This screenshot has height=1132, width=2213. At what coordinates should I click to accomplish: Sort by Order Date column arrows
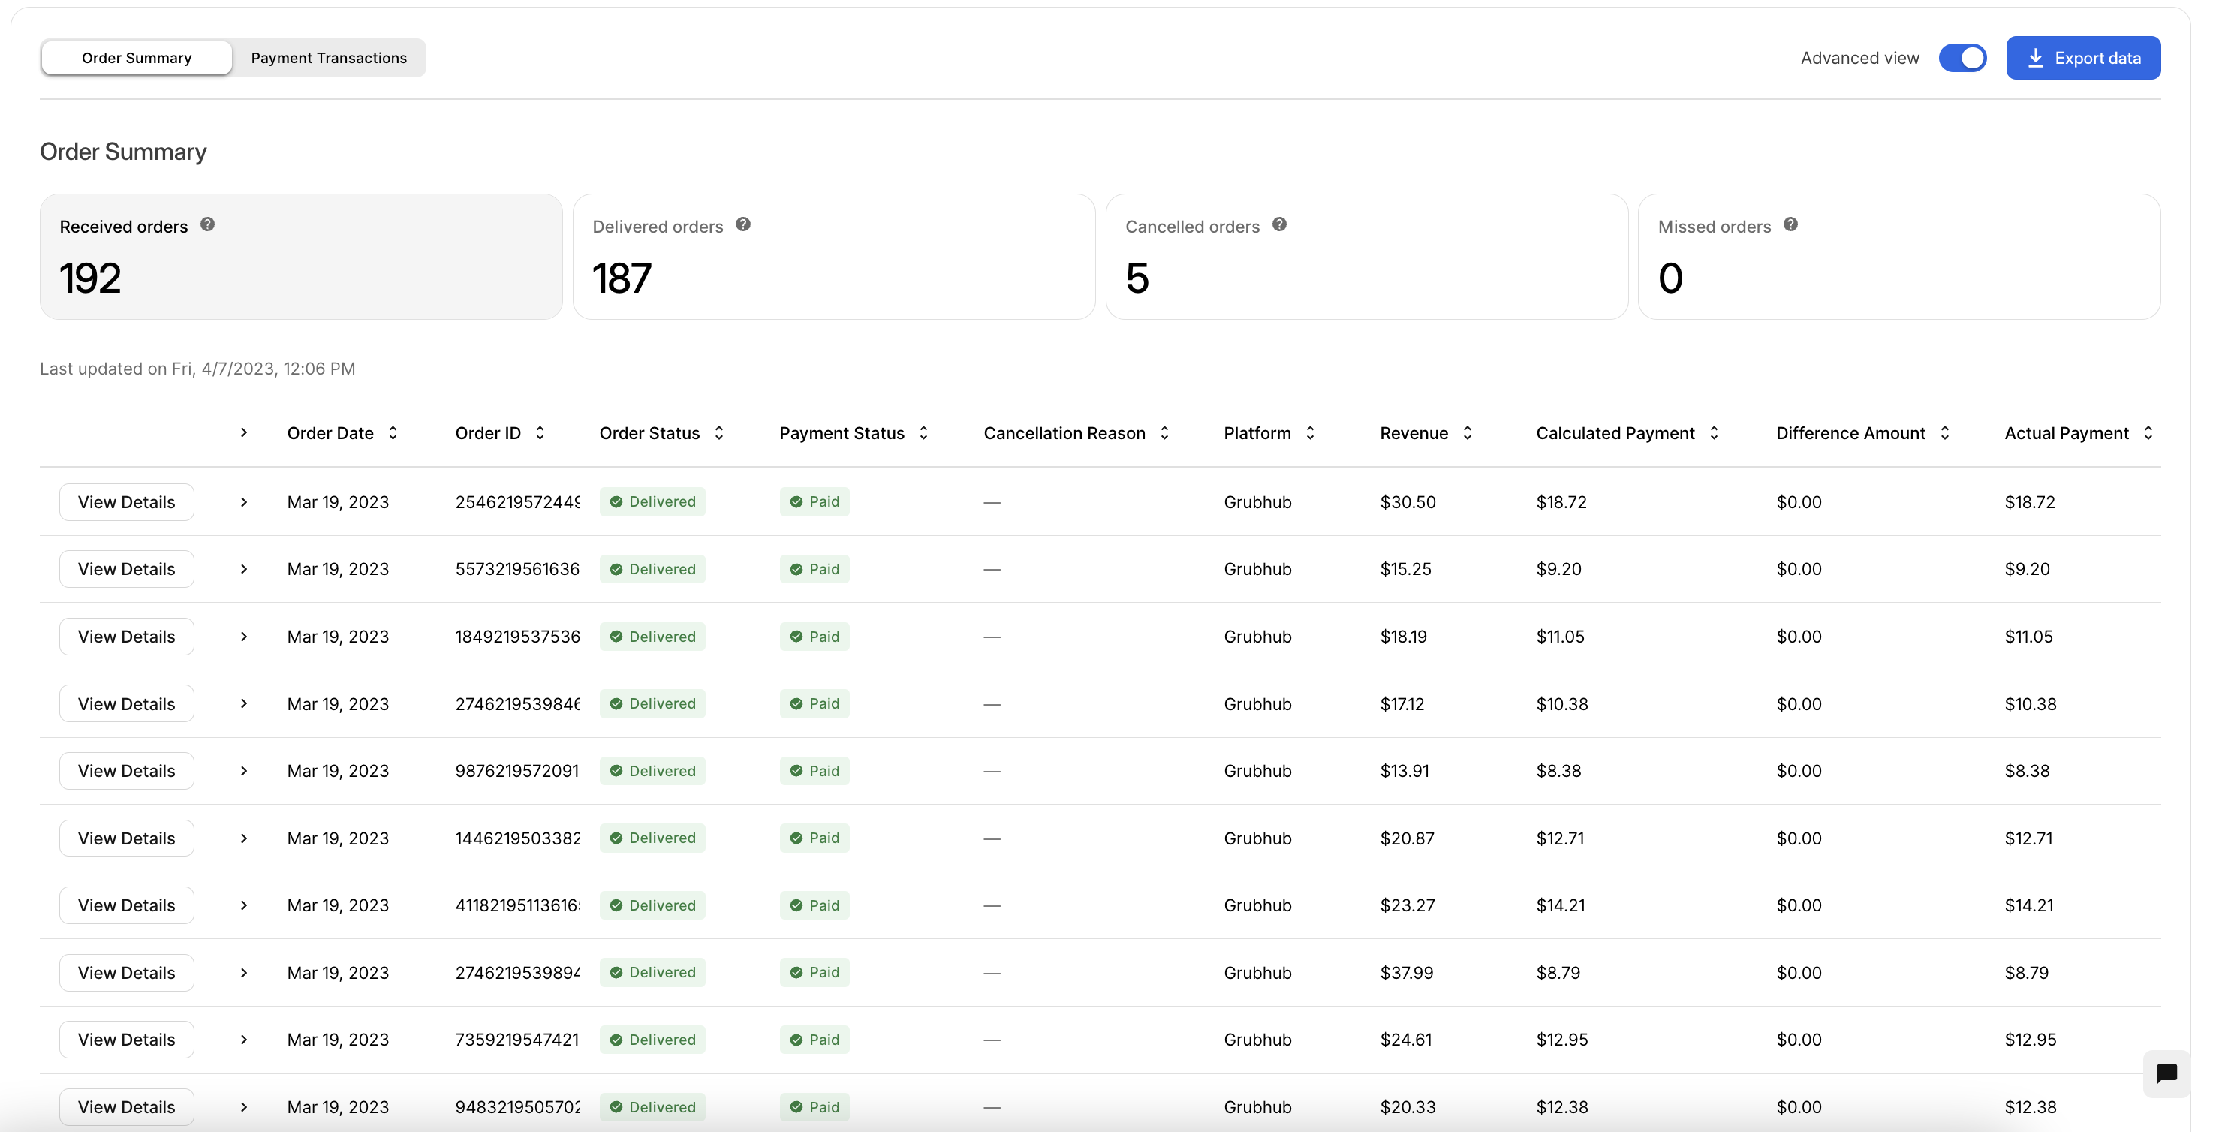point(393,433)
